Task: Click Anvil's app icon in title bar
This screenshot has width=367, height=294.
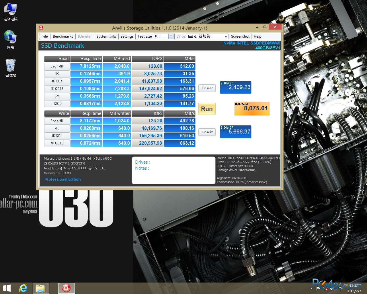Action: 41,28
